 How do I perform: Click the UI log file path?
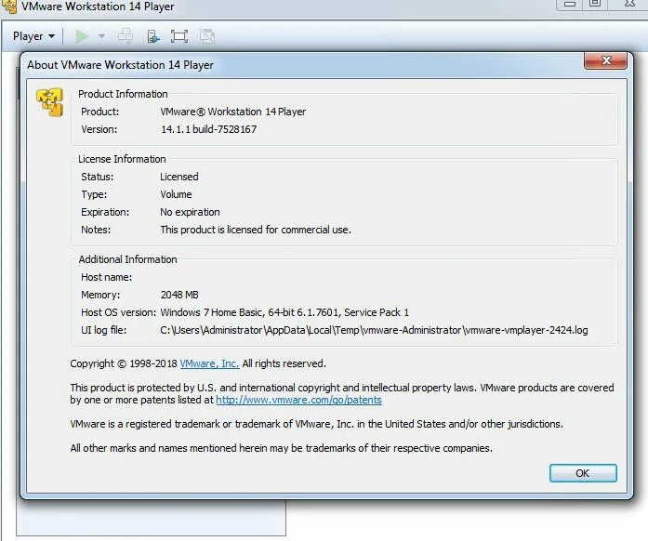pyautogui.click(x=374, y=330)
